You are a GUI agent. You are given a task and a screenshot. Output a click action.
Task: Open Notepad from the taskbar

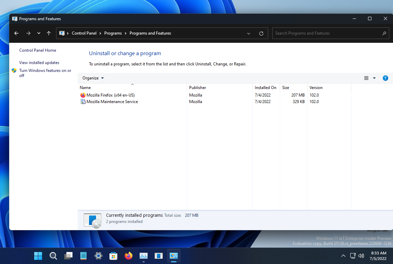[83, 256]
